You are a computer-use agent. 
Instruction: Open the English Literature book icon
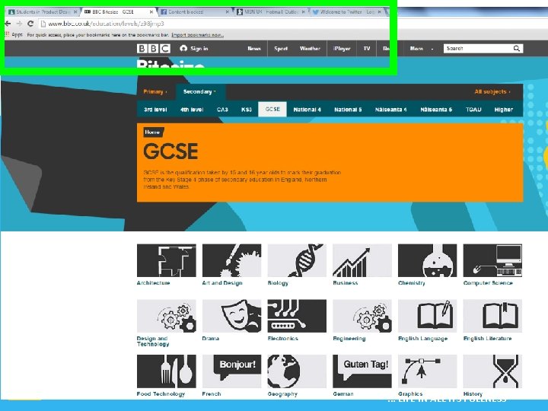click(x=492, y=316)
